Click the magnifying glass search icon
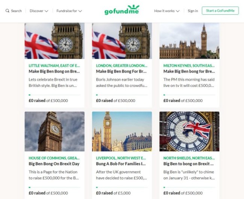This screenshot has height=199, width=244. pyautogui.click(x=7, y=11)
